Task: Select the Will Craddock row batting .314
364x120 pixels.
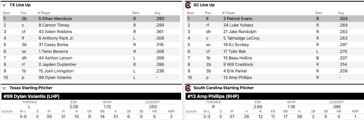Action: (275, 64)
